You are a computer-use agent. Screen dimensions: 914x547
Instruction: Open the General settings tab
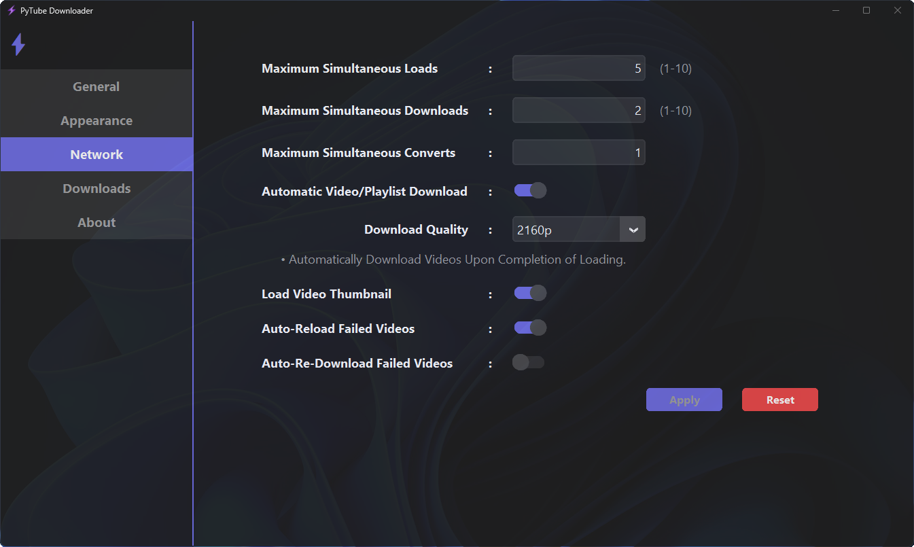96,86
